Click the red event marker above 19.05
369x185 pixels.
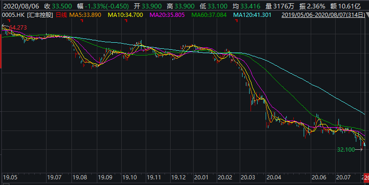[9, 21]
